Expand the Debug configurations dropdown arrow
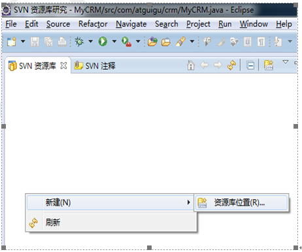 click(90, 41)
